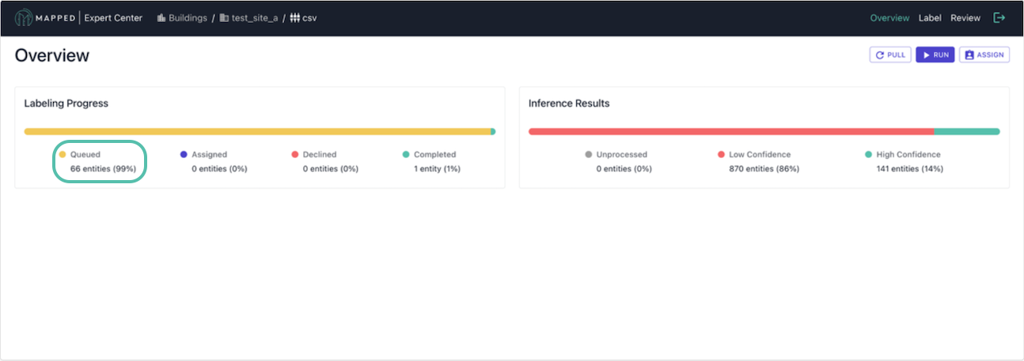The height and width of the screenshot is (361, 1024).
Task: Click the Buildings breadcrumb icon
Action: coord(161,17)
